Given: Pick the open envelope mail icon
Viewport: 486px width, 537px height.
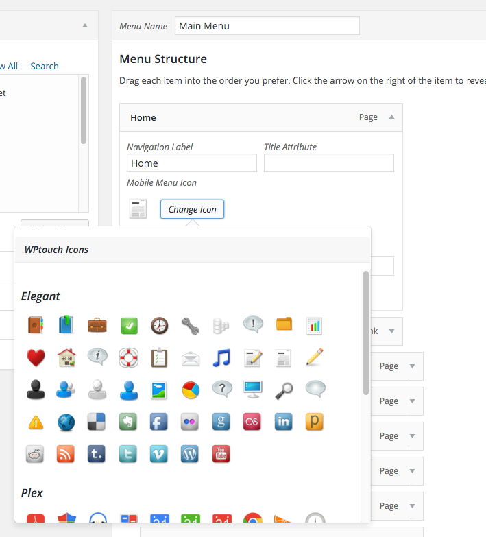Looking at the screenshot, I should pyautogui.click(x=191, y=359).
